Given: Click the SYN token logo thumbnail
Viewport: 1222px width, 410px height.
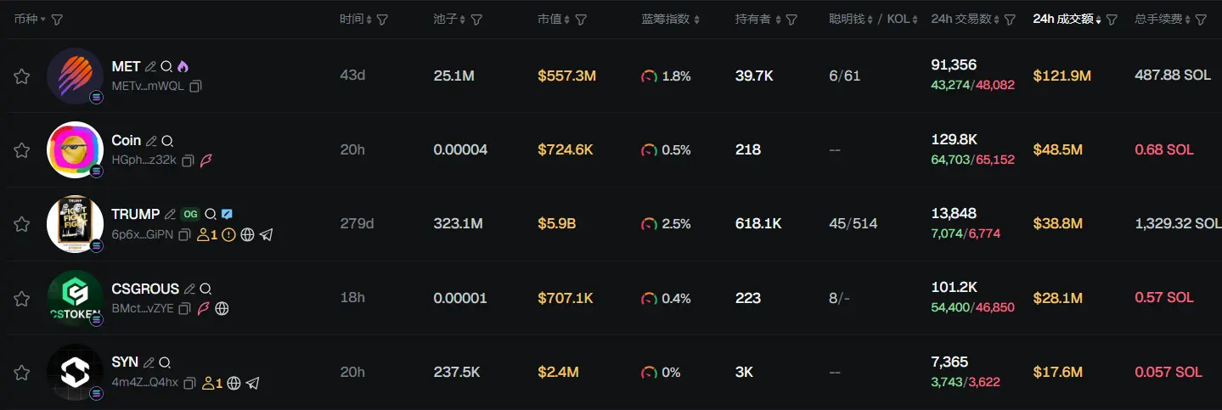Looking at the screenshot, I should pos(75,372).
